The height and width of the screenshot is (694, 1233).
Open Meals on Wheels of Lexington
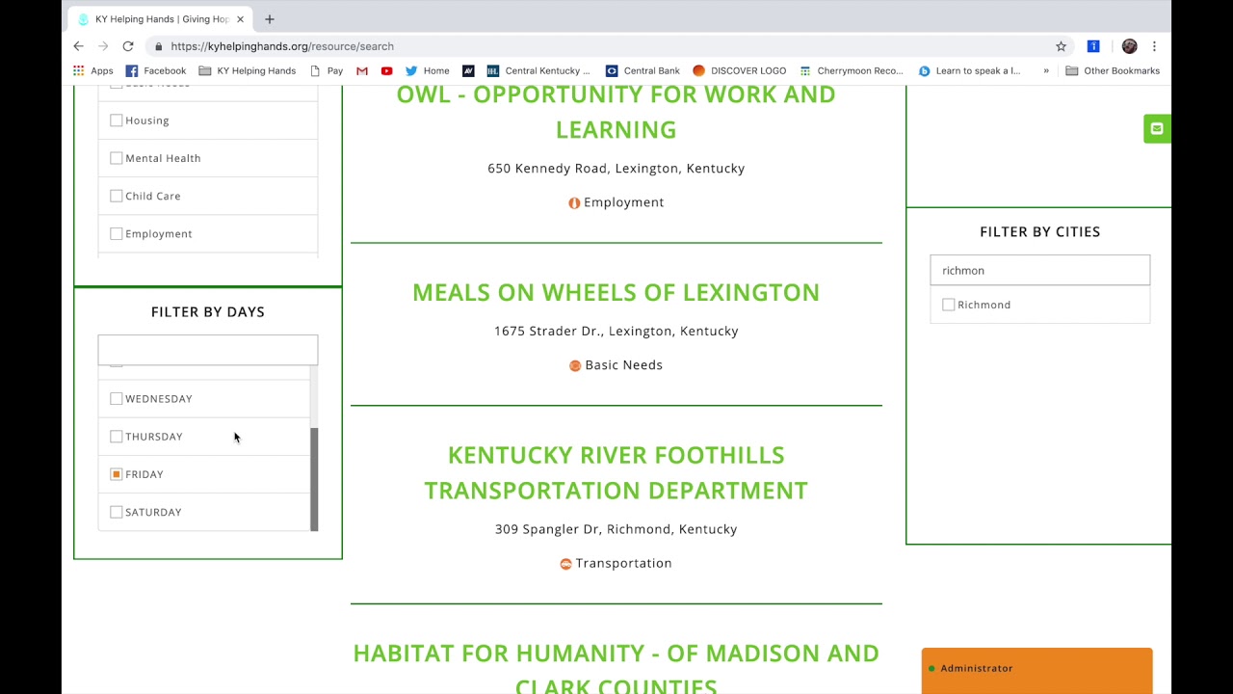(616, 292)
